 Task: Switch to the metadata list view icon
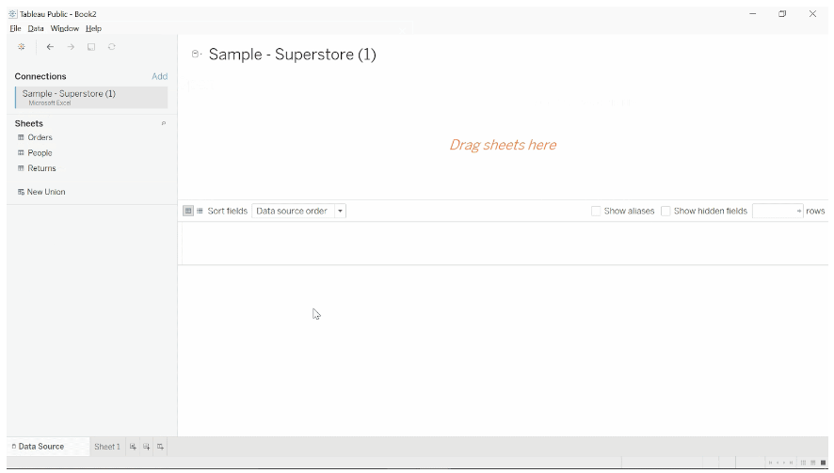[x=200, y=211]
